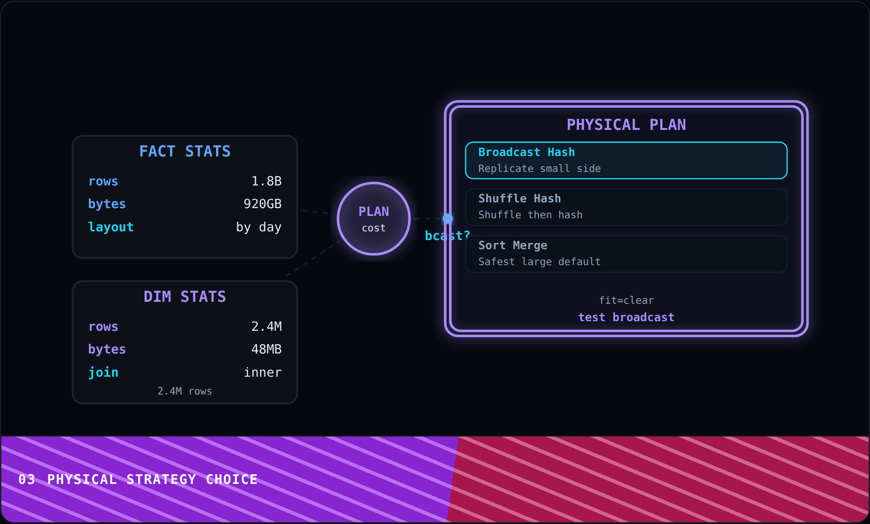Image resolution: width=870 pixels, height=524 pixels.
Task: Open the FACT STATS card header
Action: click(185, 152)
